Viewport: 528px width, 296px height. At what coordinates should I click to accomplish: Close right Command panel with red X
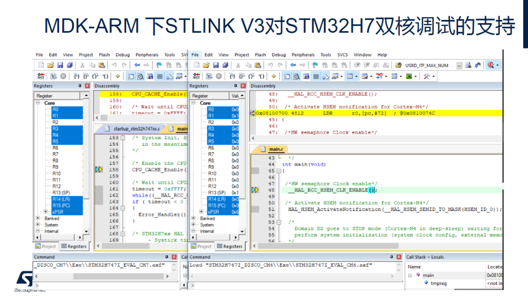(x=399, y=257)
